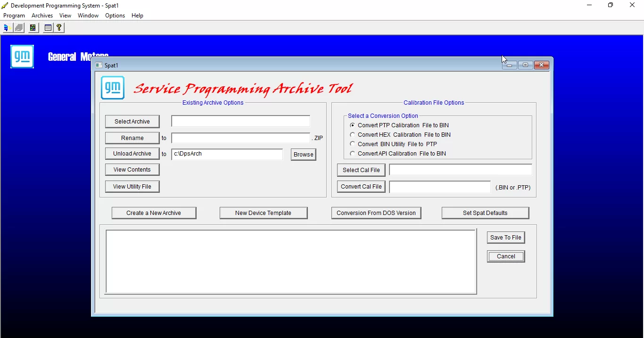
Task: Select Convert API Calibration File to BIN
Action: [x=353, y=153]
